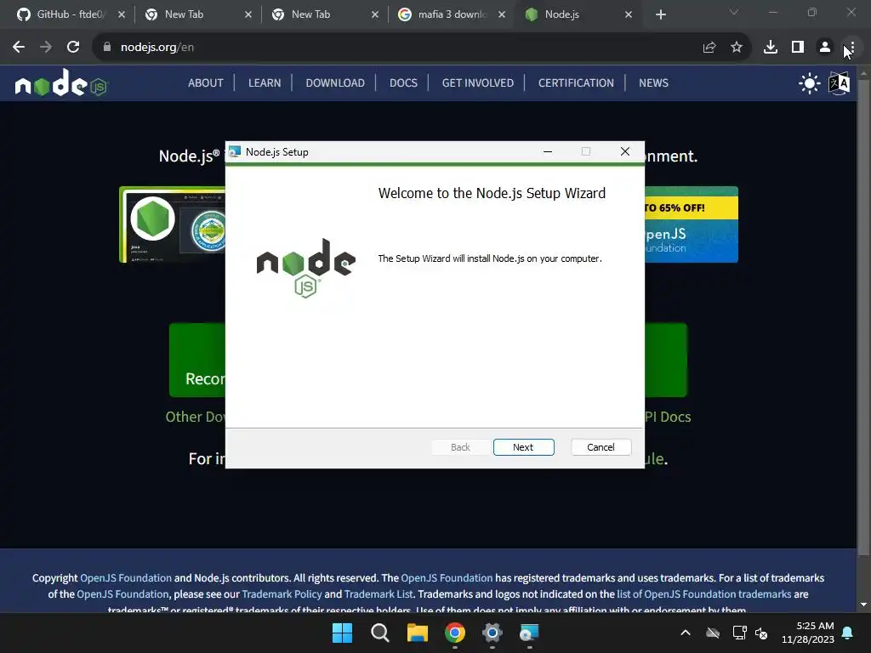The height and width of the screenshot is (653, 871).
Task: Click the first OpenJS Foundation copyright link
Action: pyautogui.click(x=126, y=578)
